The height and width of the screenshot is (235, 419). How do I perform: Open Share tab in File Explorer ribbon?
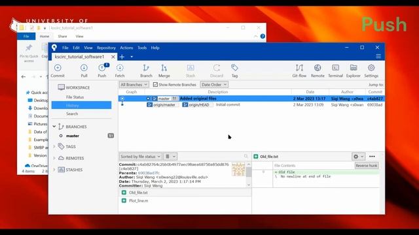point(62,37)
